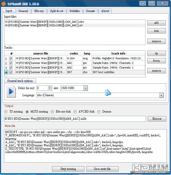Viewport: 171px width, 175px height.
Task: Click the remove button beside tracks list
Action: point(156,71)
